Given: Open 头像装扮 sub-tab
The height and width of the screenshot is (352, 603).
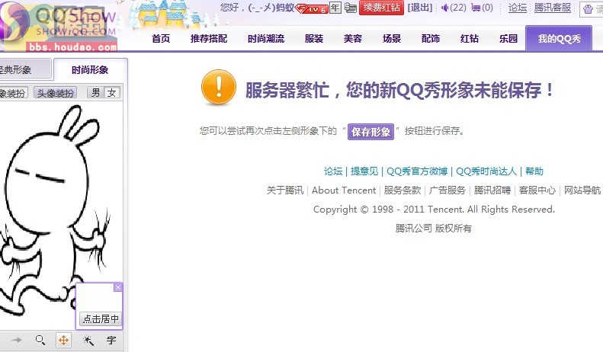Looking at the screenshot, I should tap(56, 93).
